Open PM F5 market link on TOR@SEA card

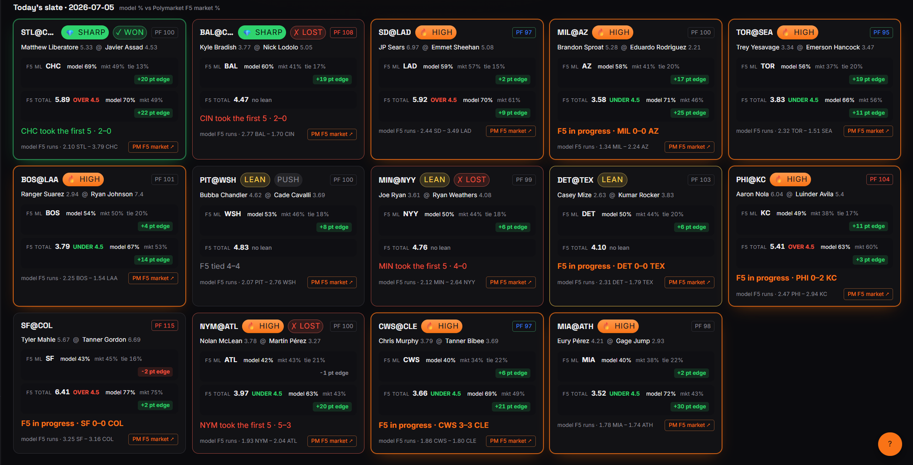868,131
